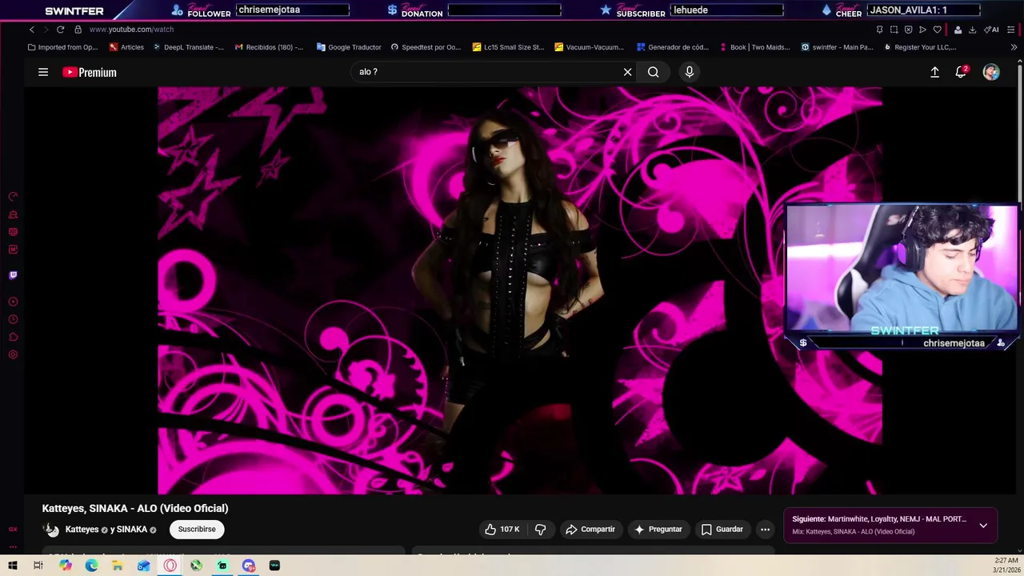Go back with the browser back arrow
The width and height of the screenshot is (1024, 576).
coord(32,30)
